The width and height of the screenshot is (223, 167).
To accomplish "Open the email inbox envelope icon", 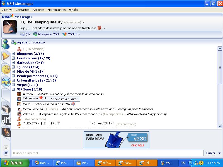I will coord(22,34).
